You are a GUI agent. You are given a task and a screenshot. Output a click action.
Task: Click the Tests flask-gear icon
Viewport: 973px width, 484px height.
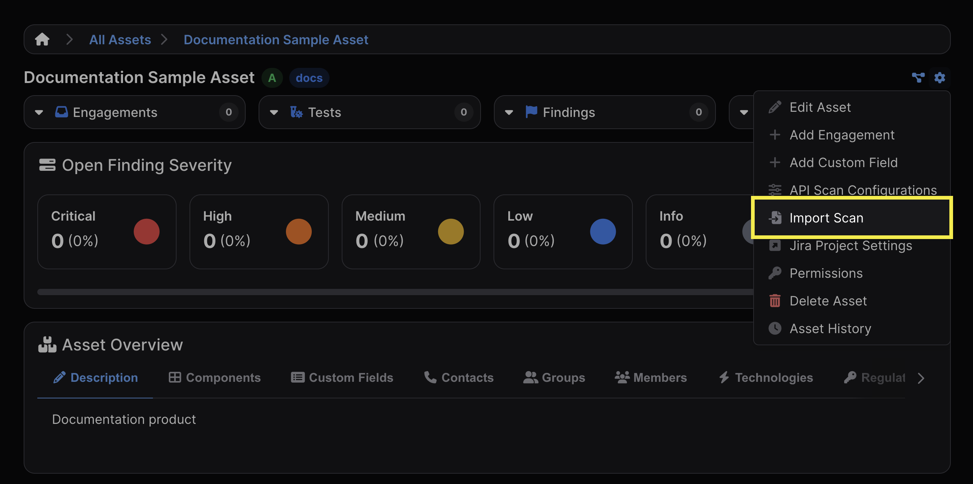click(x=296, y=112)
